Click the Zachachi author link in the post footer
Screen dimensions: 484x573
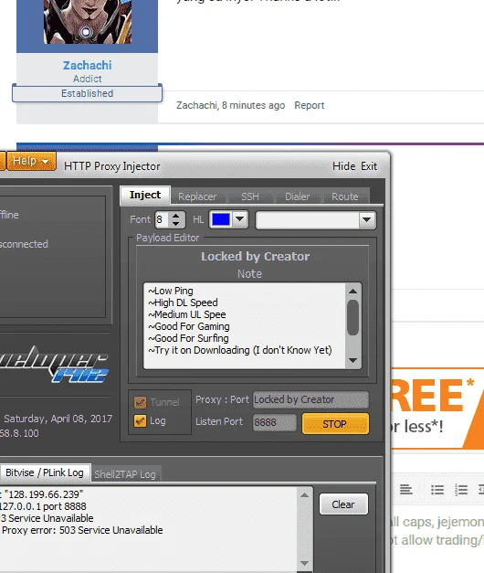[196, 105]
